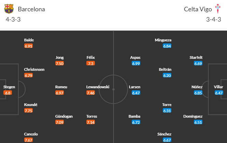The image size is (227, 143).
Task: Click Aspas's 6.99 rating badge
Action: tap(136, 63)
